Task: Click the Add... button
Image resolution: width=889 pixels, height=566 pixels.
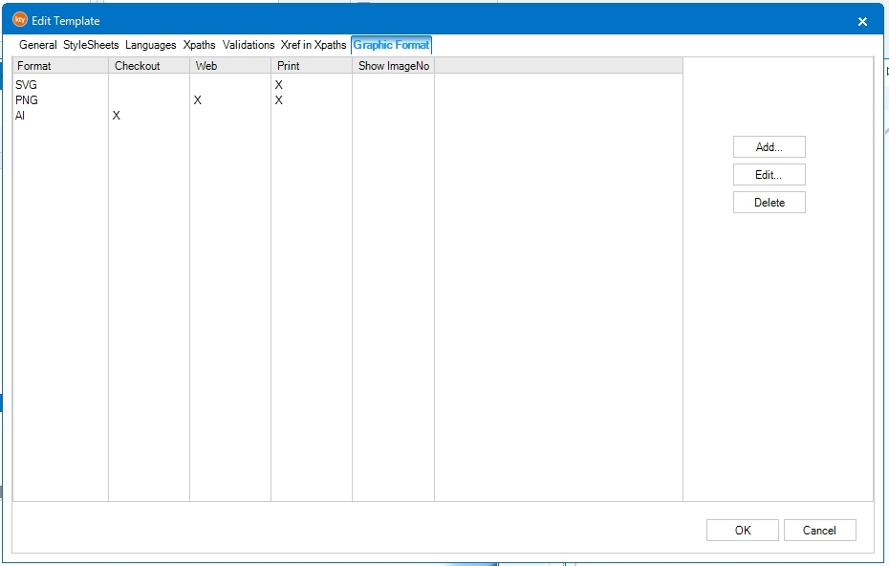Action: pos(769,147)
